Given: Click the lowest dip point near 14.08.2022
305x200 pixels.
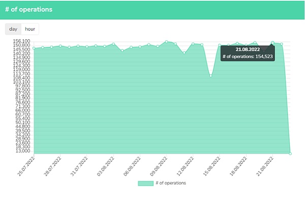Looking at the screenshot, I should pos(210,76).
